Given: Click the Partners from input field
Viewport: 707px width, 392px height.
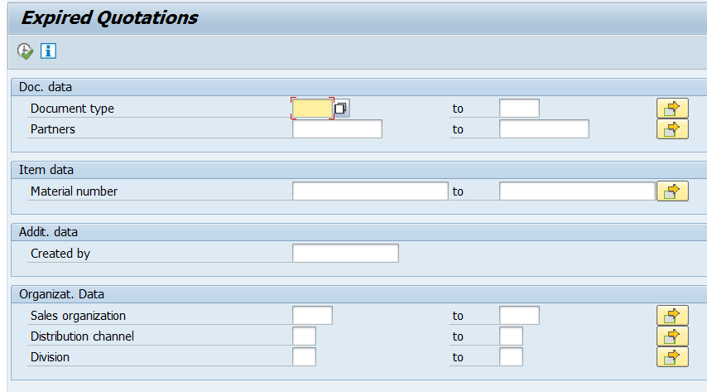Looking at the screenshot, I should (x=337, y=129).
